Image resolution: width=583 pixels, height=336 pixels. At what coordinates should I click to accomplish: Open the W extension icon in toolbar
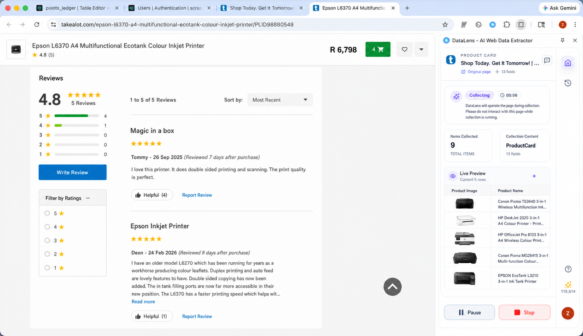click(x=464, y=25)
